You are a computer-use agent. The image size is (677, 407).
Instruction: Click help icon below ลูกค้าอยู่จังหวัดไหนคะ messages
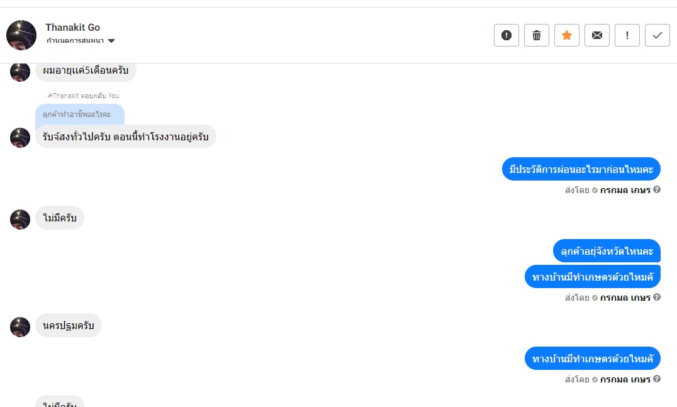pyautogui.click(x=657, y=297)
